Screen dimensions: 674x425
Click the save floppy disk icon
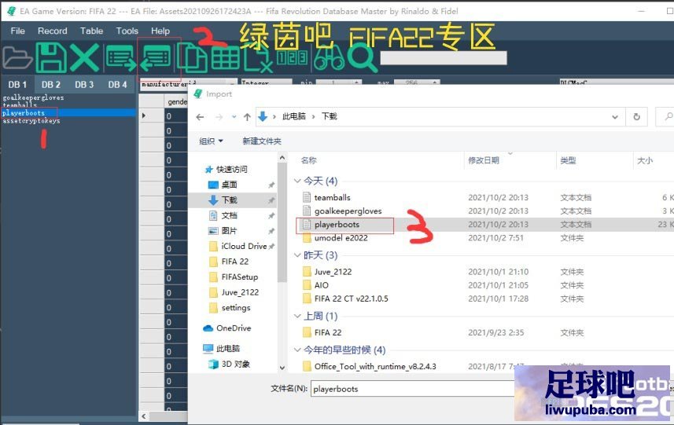[x=51, y=57]
